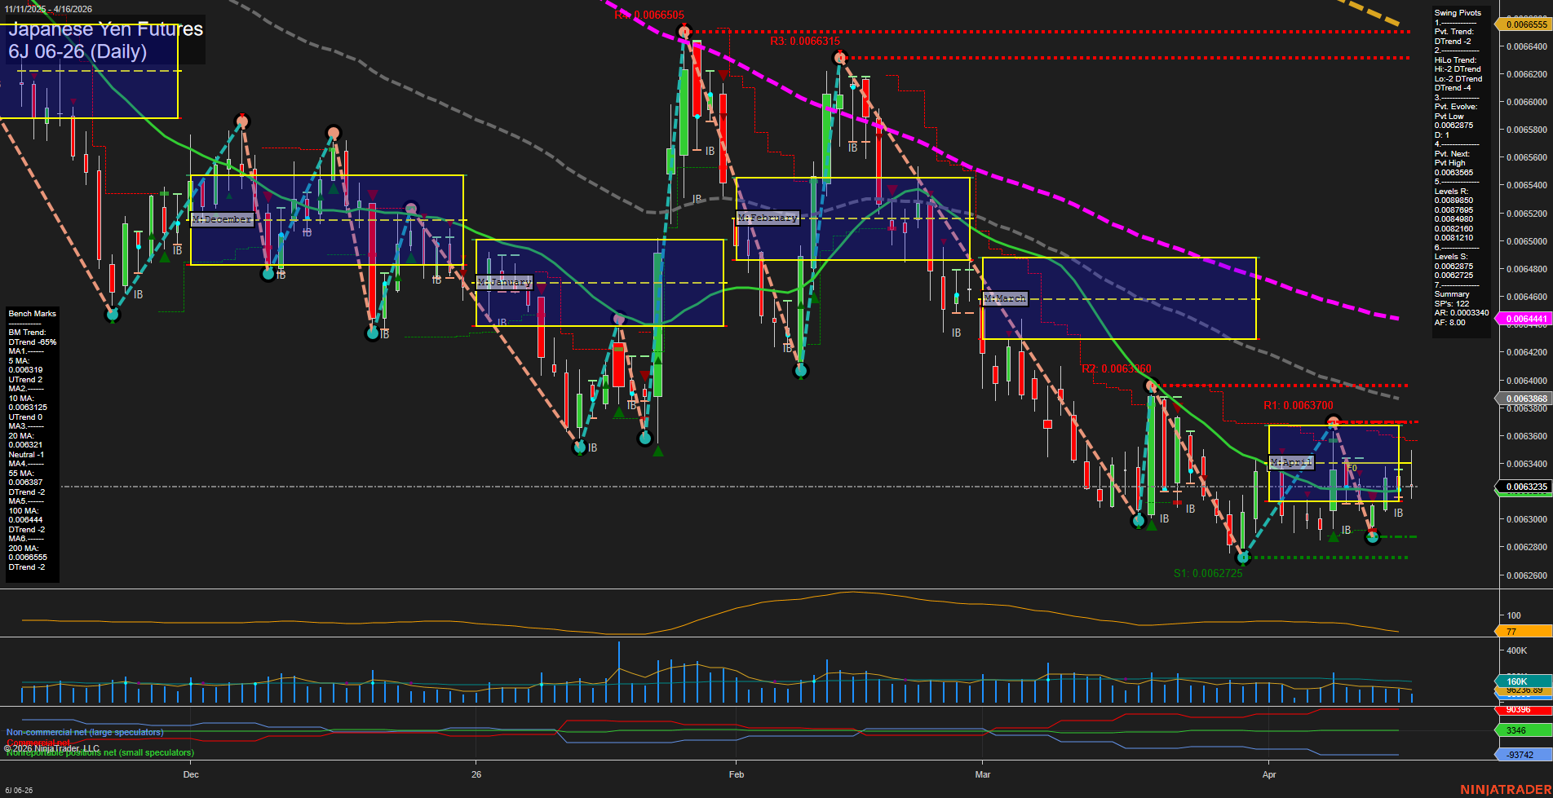The width and height of the screenshot is (1553, 798).
Task: Select the teal 160K open interest marker
Action: click(1515, 681)
